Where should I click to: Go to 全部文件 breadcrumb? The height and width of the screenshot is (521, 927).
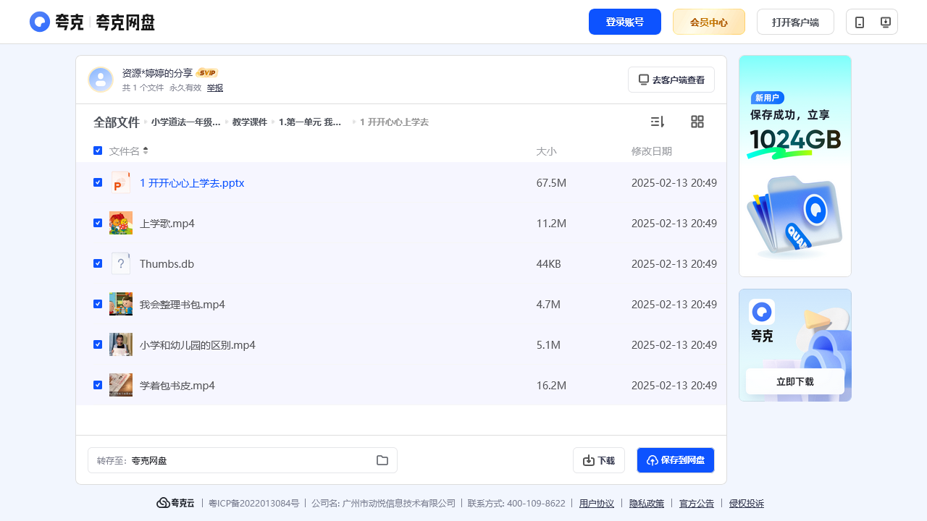pyautogui.click(x=116, y=122)
